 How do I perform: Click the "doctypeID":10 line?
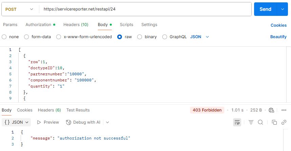46,68
